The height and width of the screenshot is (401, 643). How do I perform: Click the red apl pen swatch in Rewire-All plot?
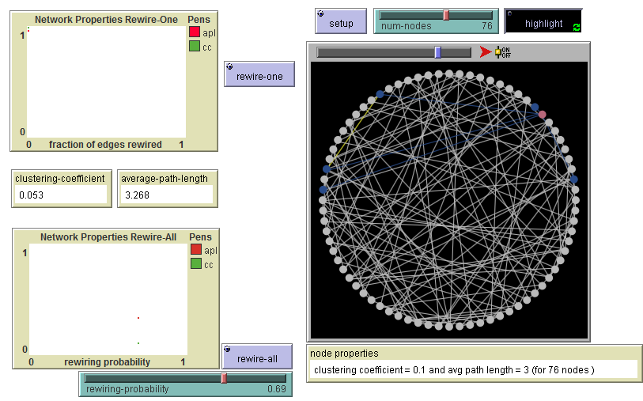[196, 249]
